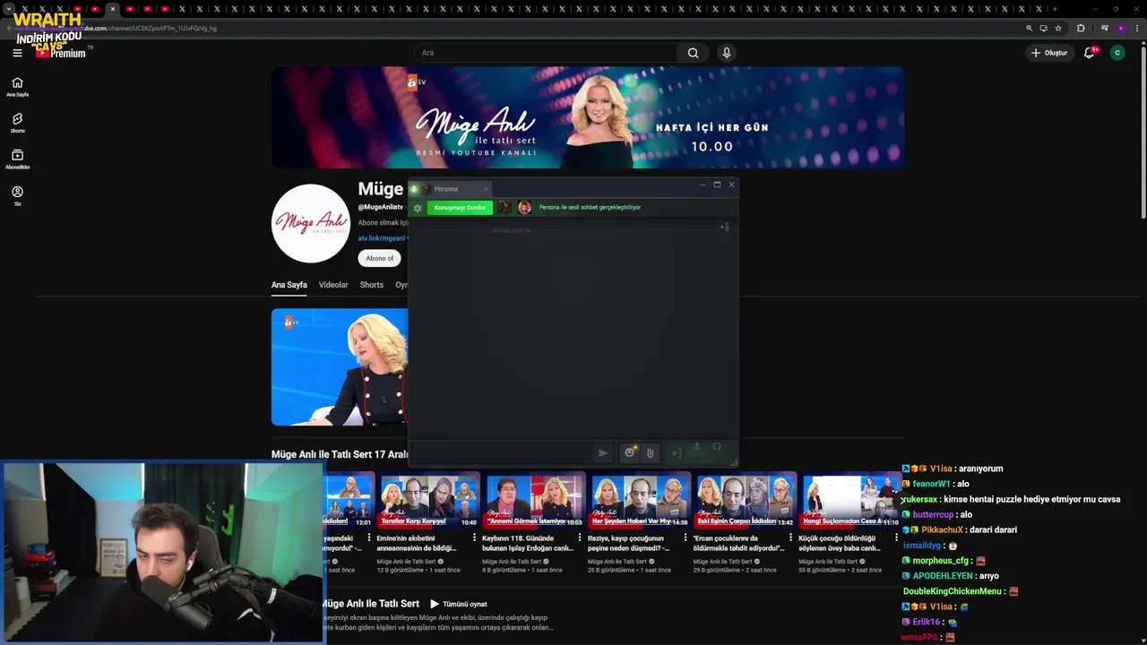
Task: Open the featured channel video thumbnail
Action: click(340, 367)
